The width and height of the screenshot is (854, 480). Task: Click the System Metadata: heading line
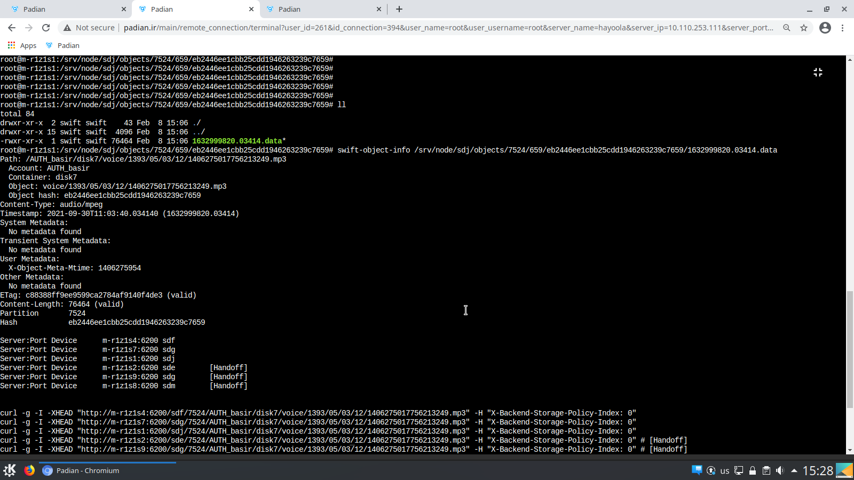pos(34,223)
